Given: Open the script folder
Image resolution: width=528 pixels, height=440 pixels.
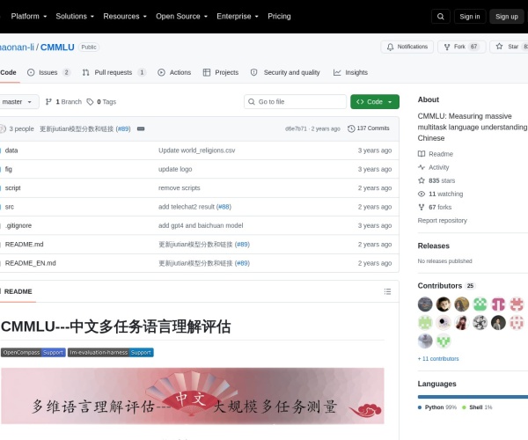Looking at the screenshot, I should 13,188.
